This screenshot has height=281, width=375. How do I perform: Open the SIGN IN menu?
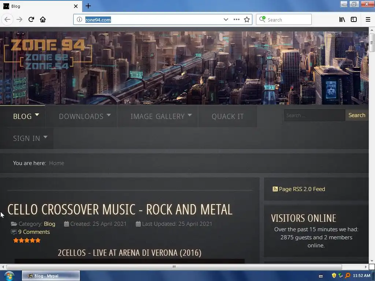[x=26, y=138]
